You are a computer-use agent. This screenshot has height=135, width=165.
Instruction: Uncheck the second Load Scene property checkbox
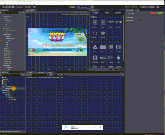pyautogui.click(x=140, y=20)
